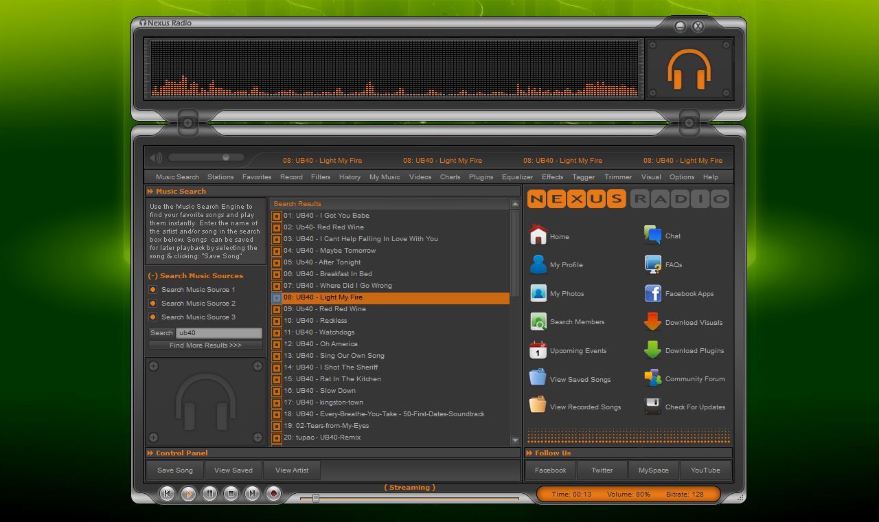Toggle Search Music Source 2

[x=152, y=303]
